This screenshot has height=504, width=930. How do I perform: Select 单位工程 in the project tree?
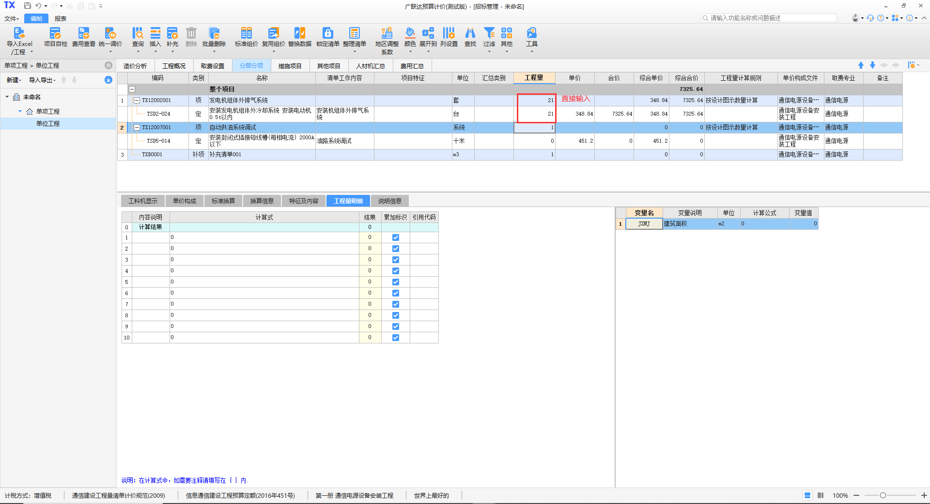pyautogui.click(x=48, y=124)
